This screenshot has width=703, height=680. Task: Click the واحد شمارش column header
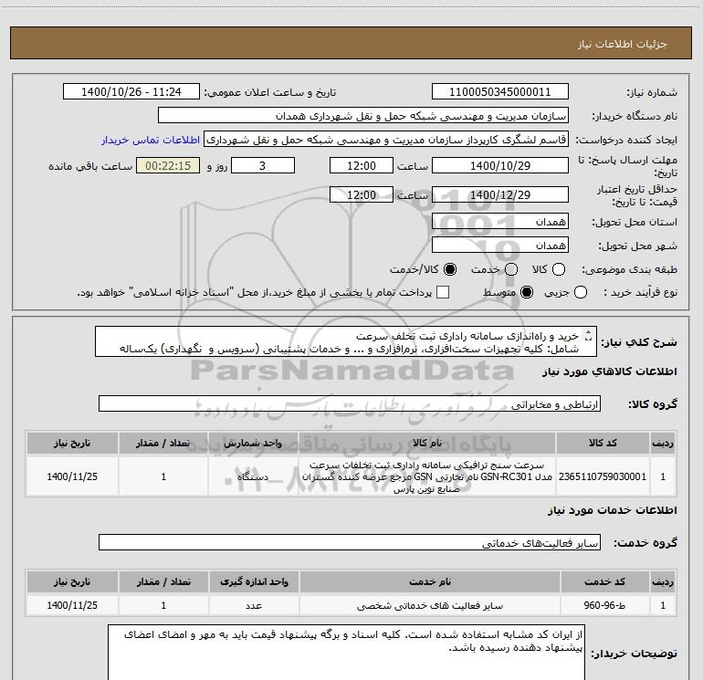coord(253,444)
